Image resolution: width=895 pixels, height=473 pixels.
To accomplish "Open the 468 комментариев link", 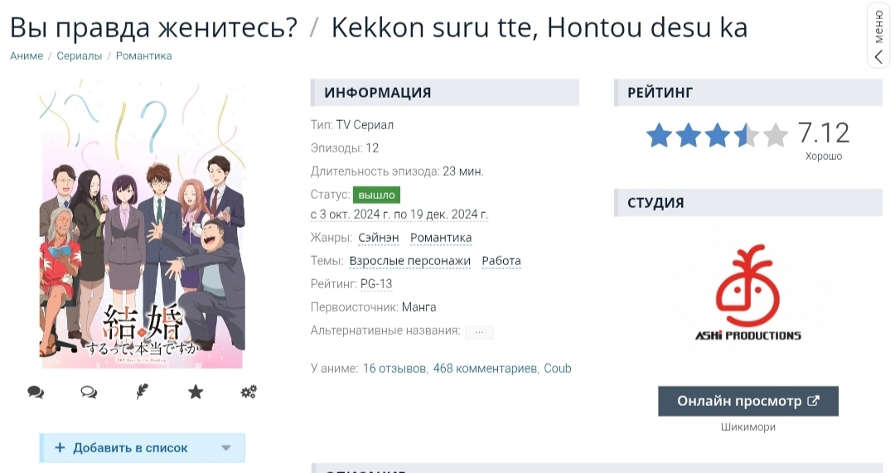I will point(485,369).
